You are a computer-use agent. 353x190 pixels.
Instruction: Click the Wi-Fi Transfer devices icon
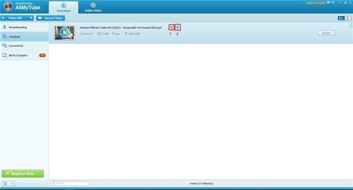(5, 55)
